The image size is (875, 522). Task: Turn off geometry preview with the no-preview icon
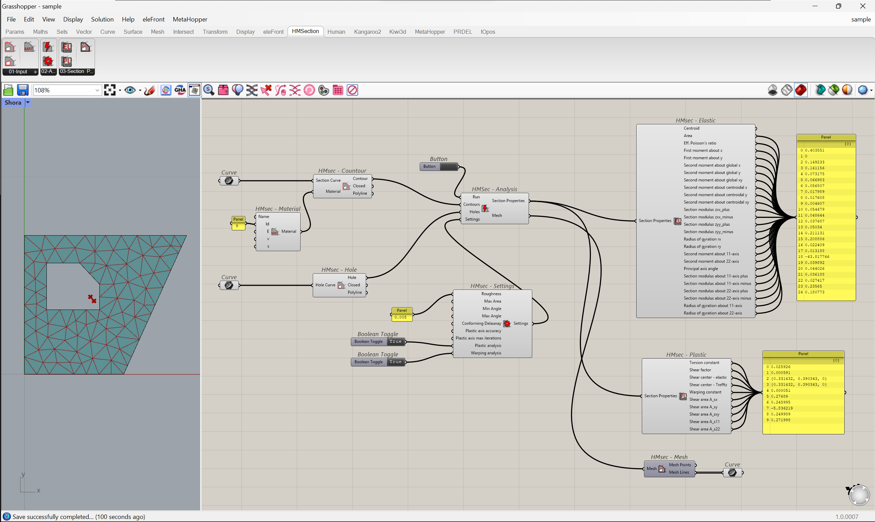point(773,90)
